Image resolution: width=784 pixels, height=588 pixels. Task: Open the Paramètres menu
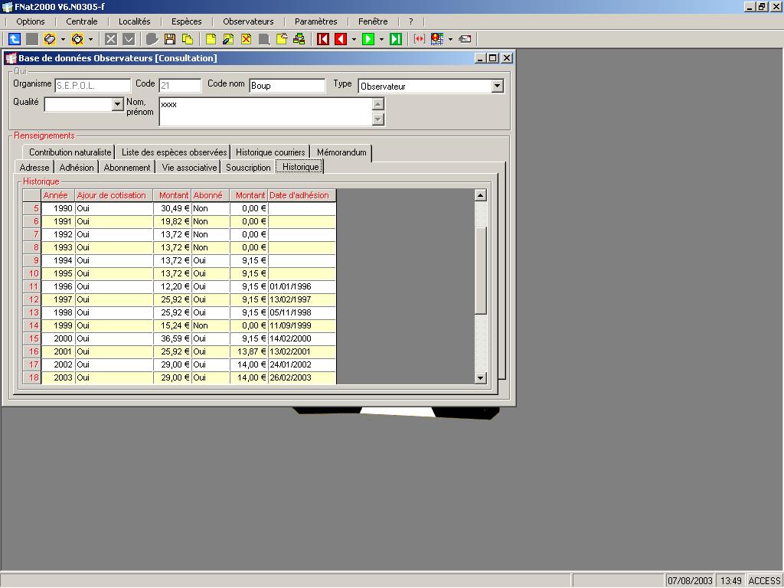[x=316, y=21]
